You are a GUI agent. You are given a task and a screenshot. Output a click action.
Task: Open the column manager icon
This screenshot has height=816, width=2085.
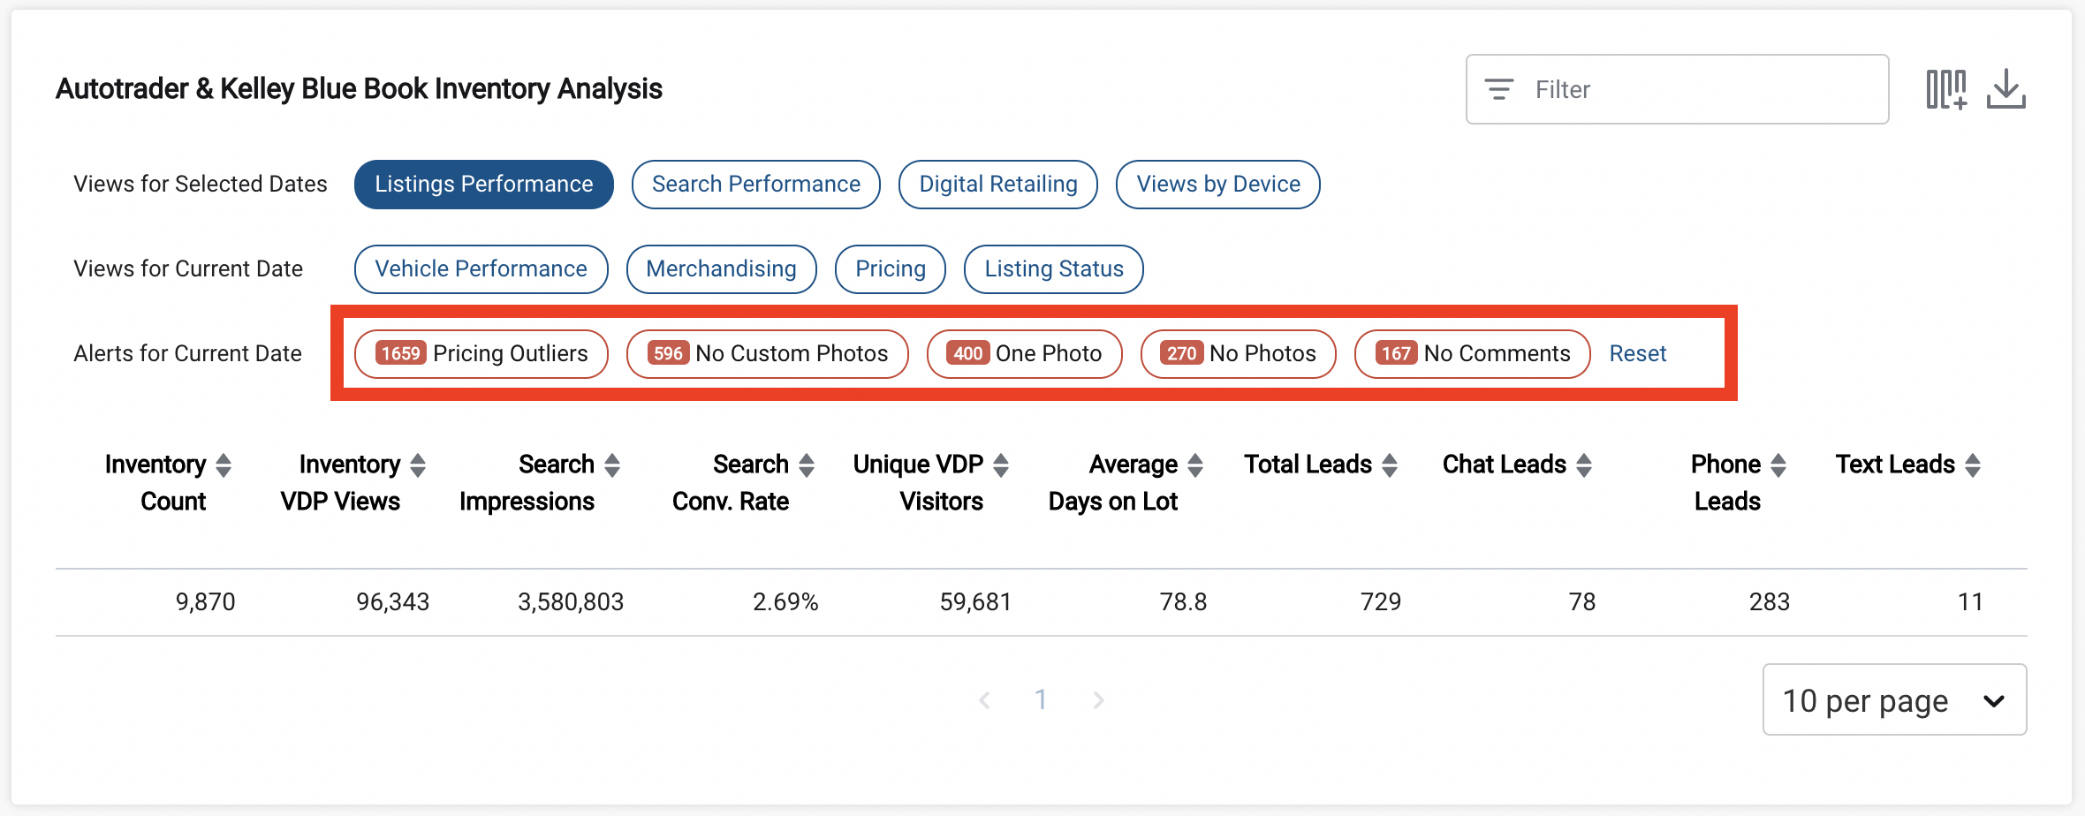[1946, 89]
